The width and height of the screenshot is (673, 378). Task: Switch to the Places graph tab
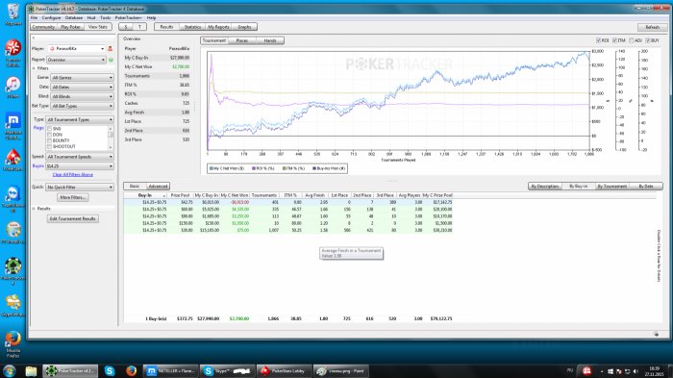tap(242, 40)
